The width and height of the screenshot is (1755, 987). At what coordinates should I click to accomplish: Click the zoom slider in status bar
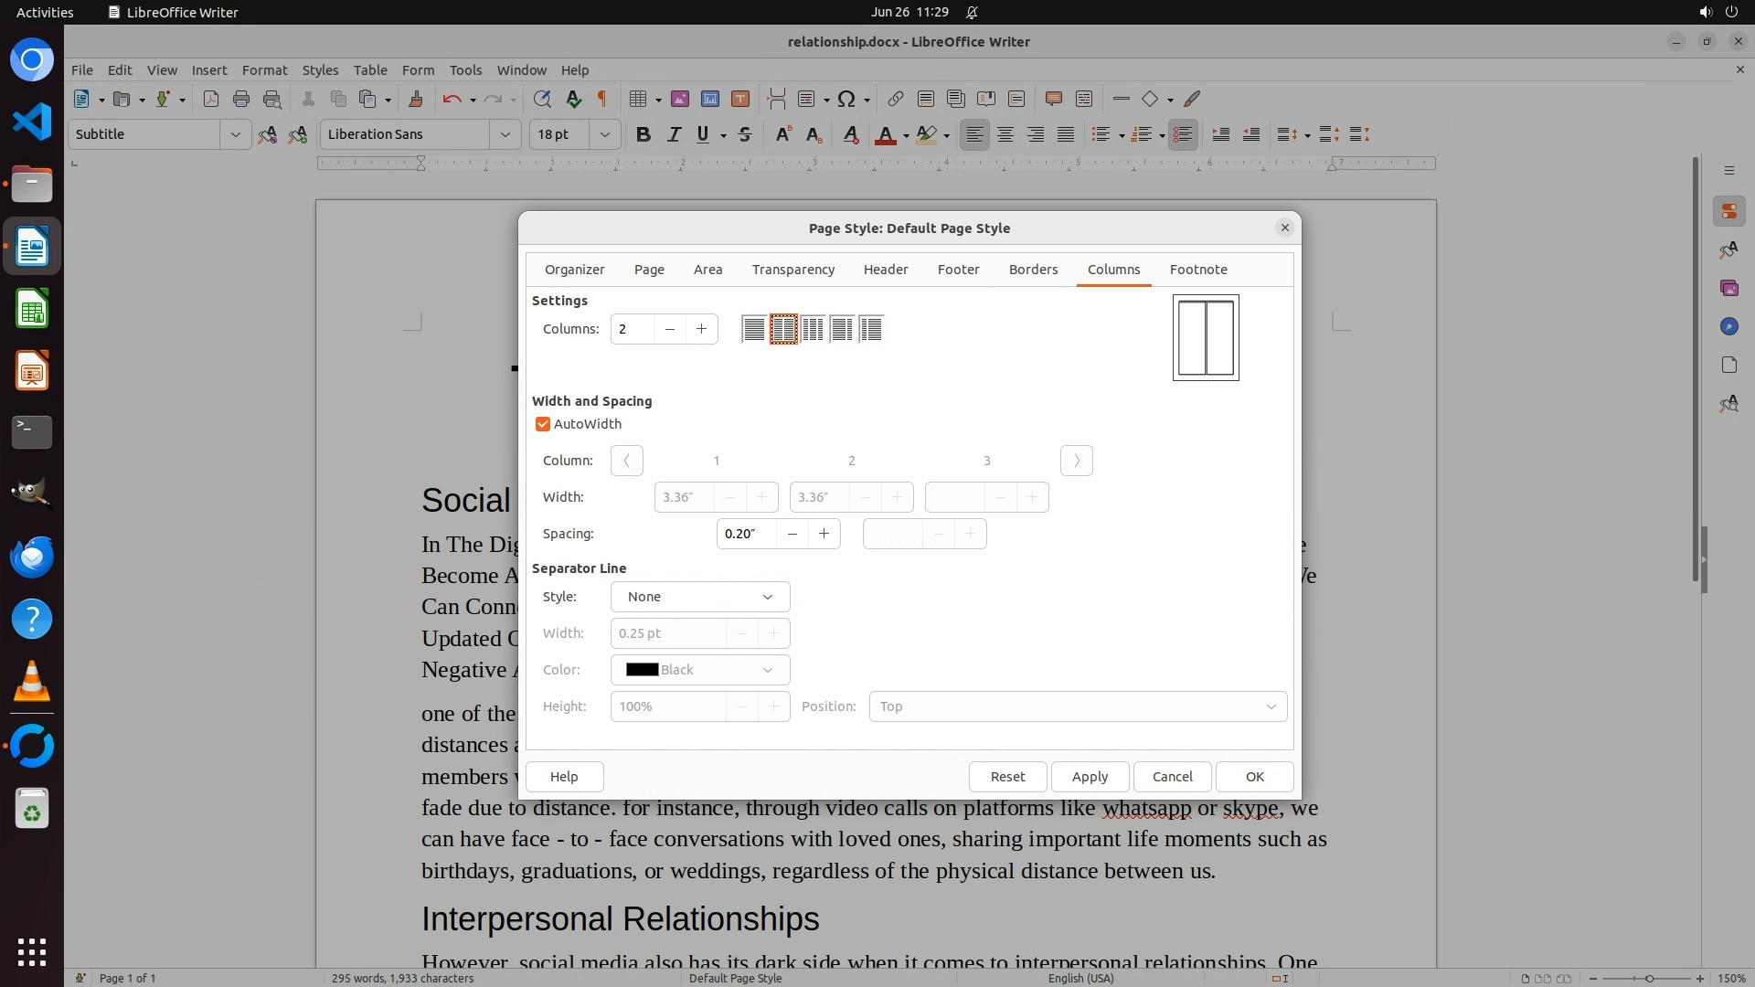(x=1649, y=979)
